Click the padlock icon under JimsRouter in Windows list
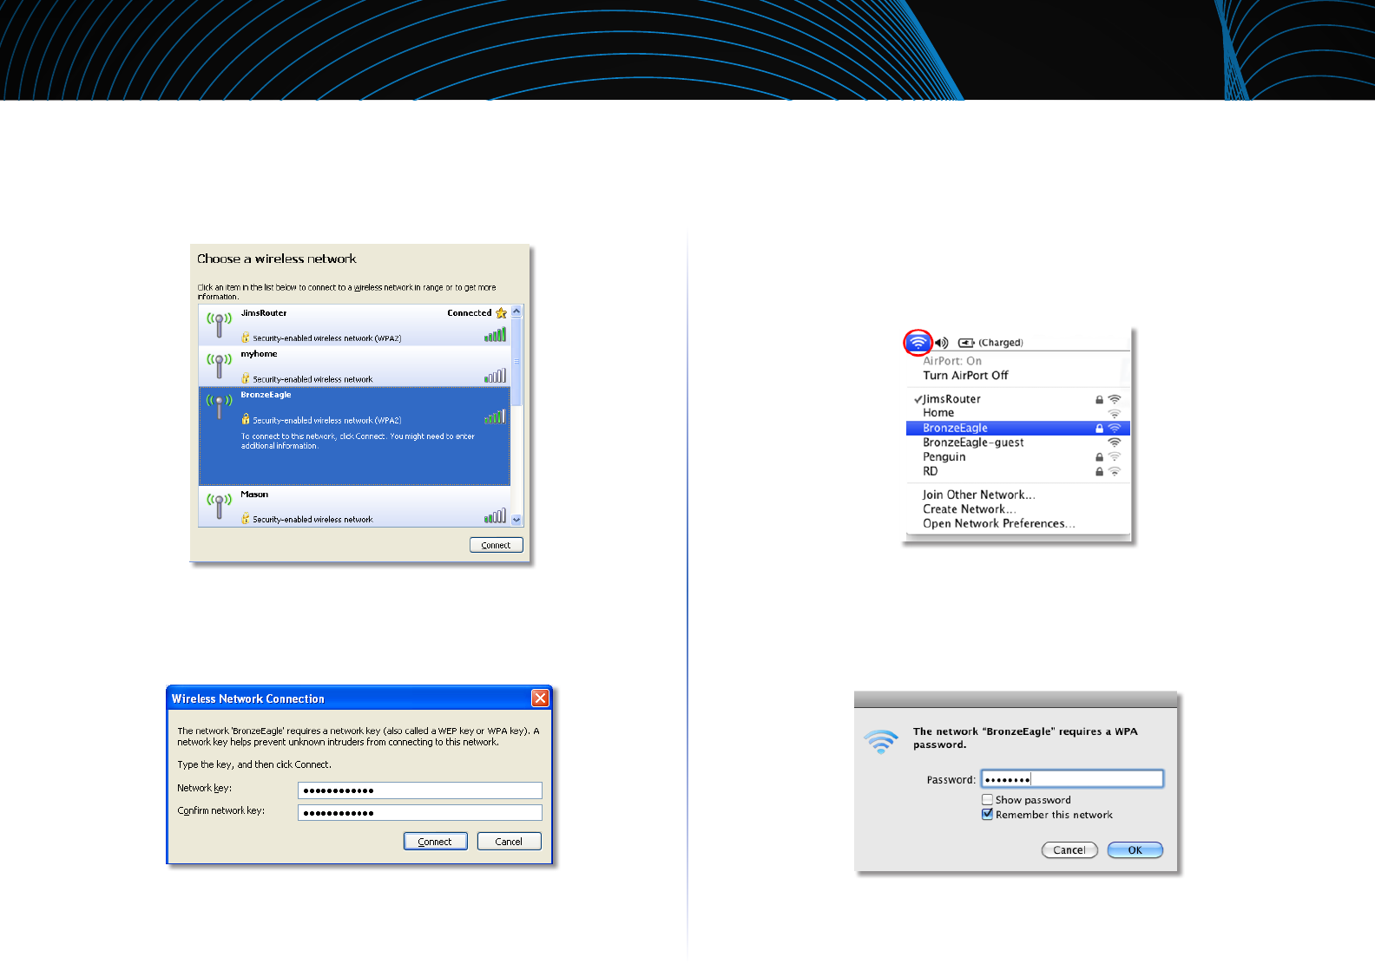The width and height of the screenshot is (1375, 964). 246,338
